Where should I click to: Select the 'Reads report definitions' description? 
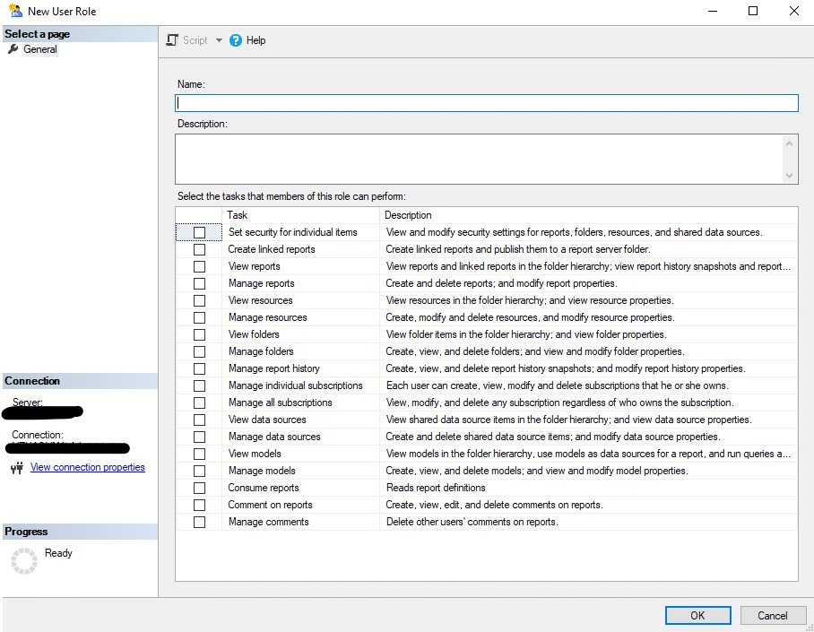click(x=436, y=488)
